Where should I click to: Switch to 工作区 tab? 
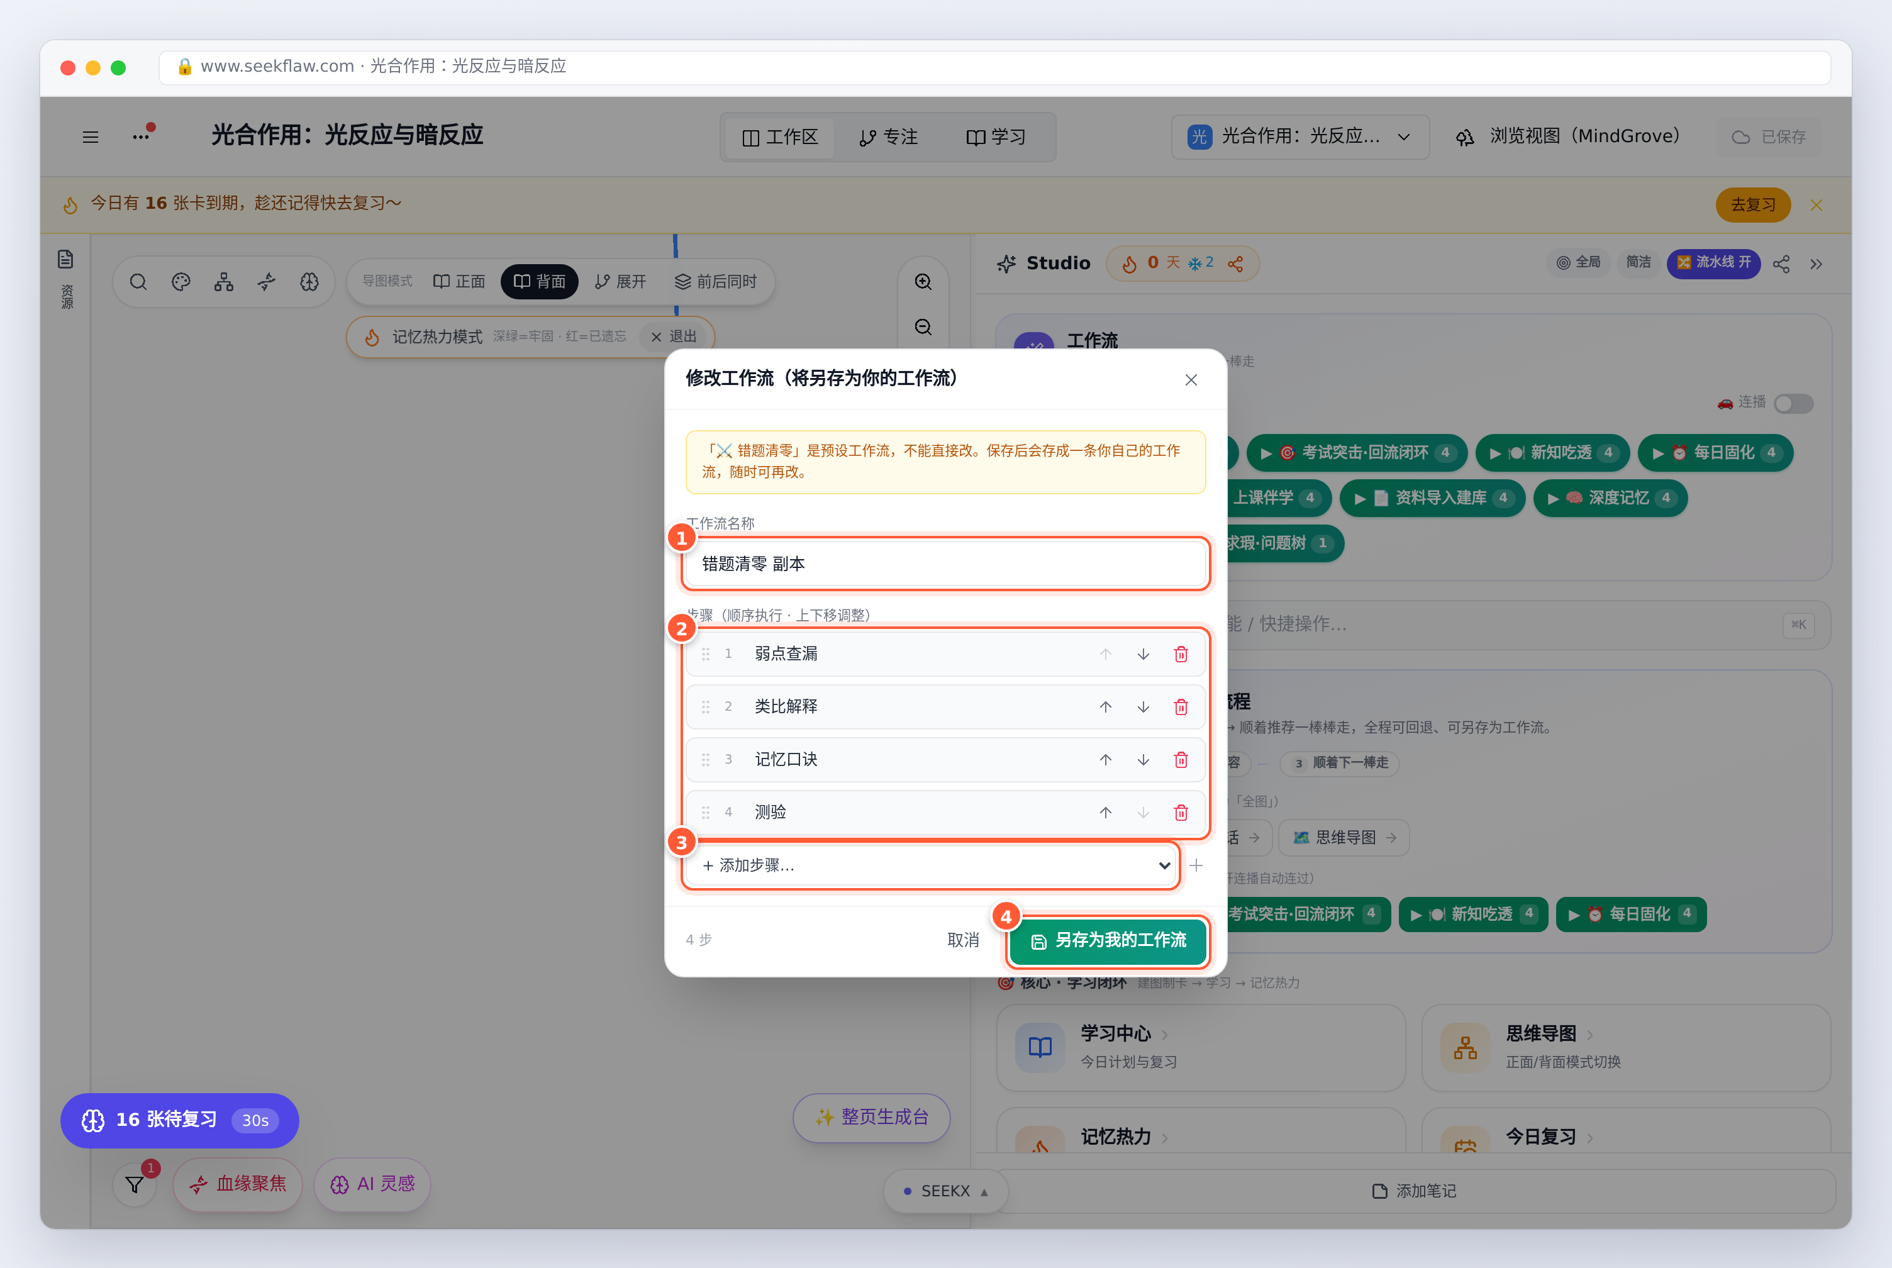click(780, 138)
